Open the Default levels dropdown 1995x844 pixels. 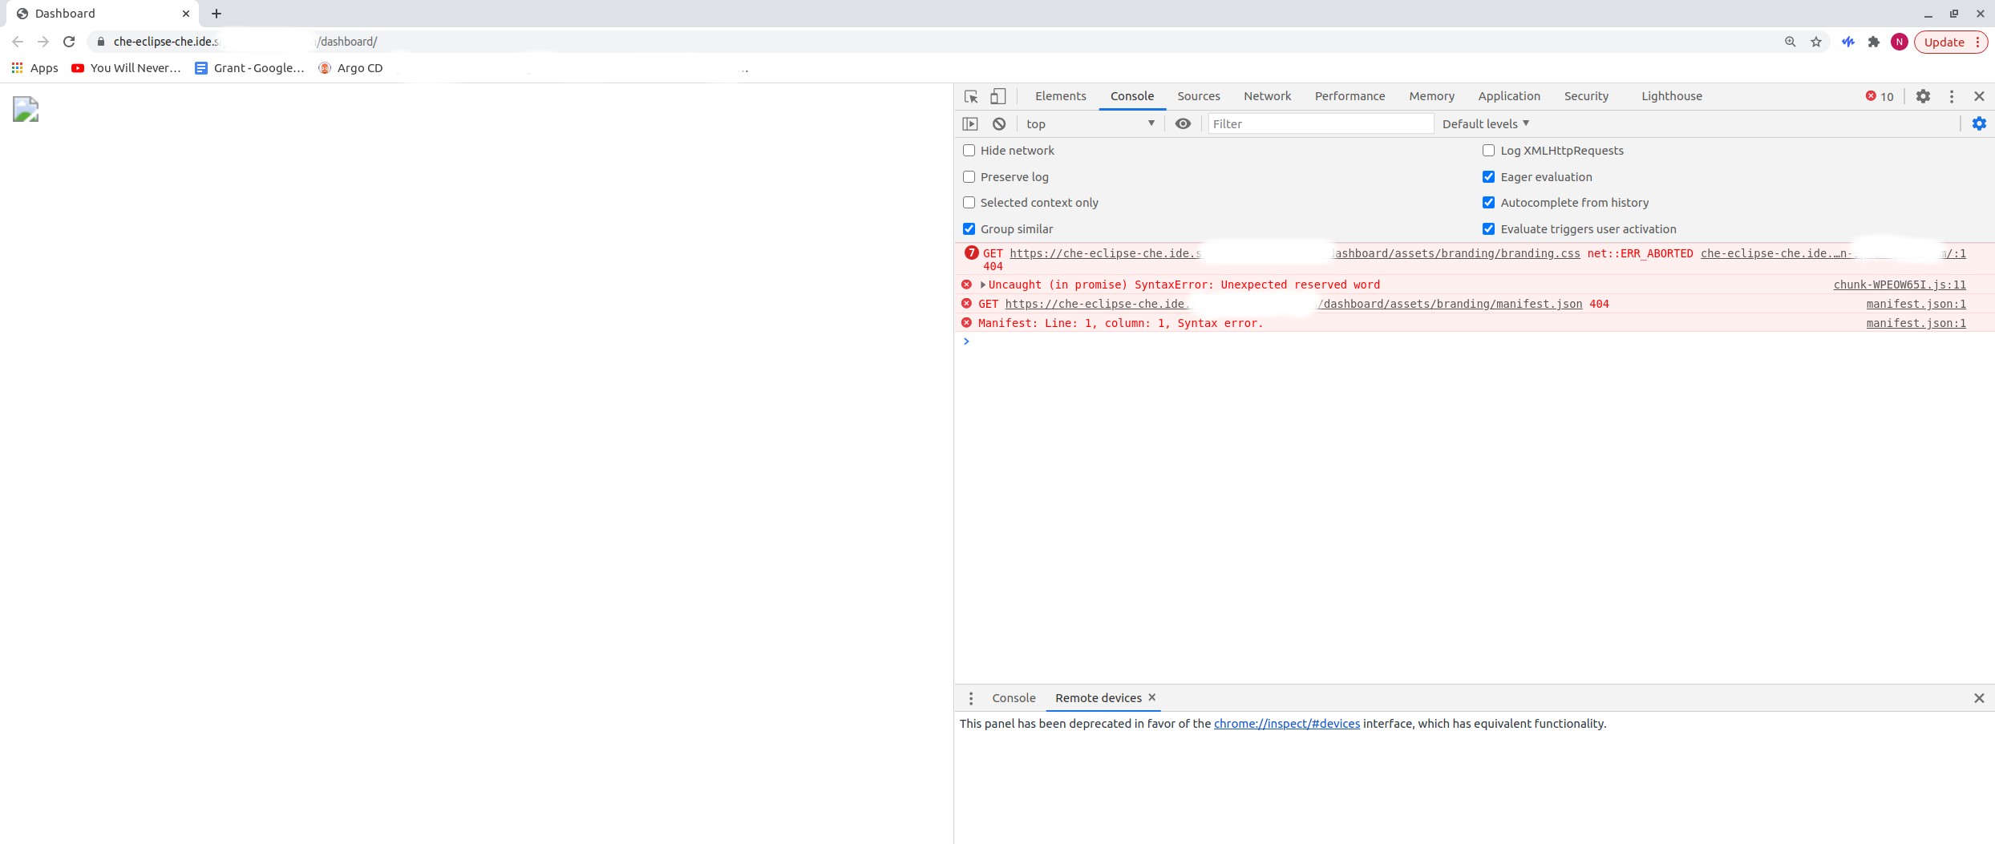coord(1485,123)
